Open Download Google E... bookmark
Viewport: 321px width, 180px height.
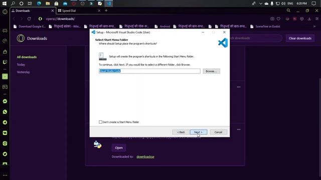tap(30, 26)
